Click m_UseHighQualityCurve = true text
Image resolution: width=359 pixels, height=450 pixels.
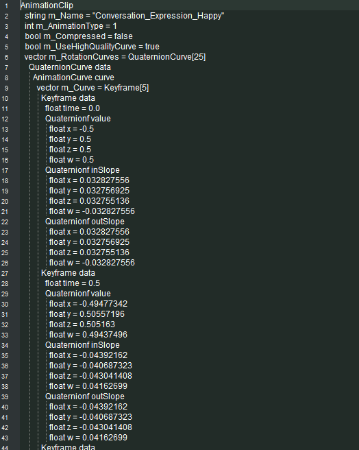click(x=92, y=47)
